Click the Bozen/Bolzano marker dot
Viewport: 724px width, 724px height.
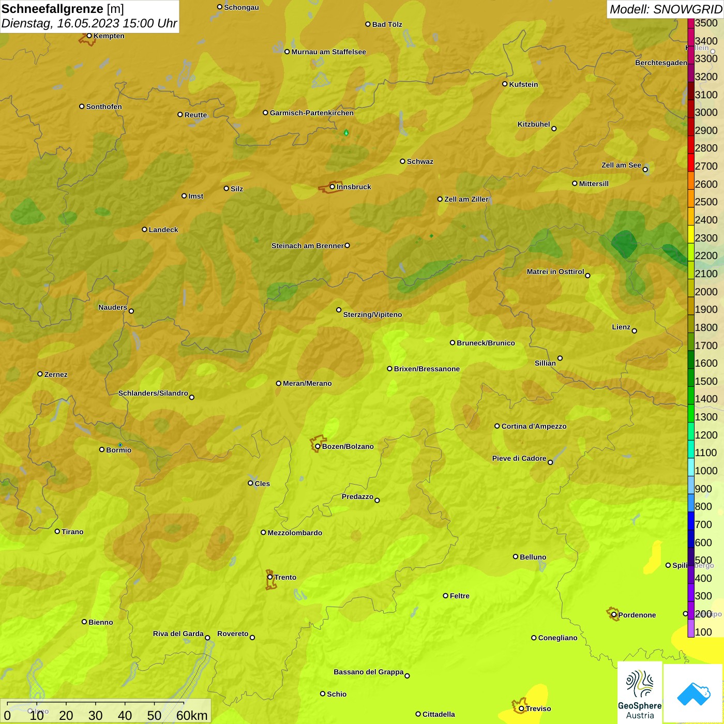[318, 446]
